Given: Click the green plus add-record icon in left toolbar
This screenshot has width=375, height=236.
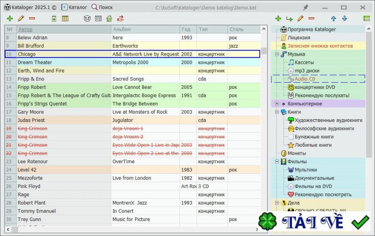Looking at the screenshot, I should (10, 19).
